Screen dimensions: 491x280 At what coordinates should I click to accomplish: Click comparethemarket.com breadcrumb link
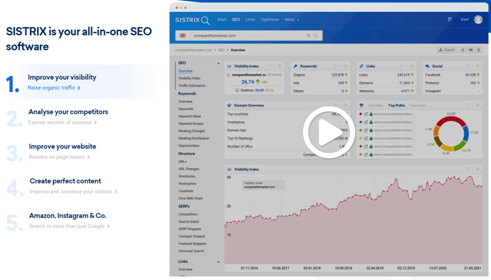pos(194,50)
